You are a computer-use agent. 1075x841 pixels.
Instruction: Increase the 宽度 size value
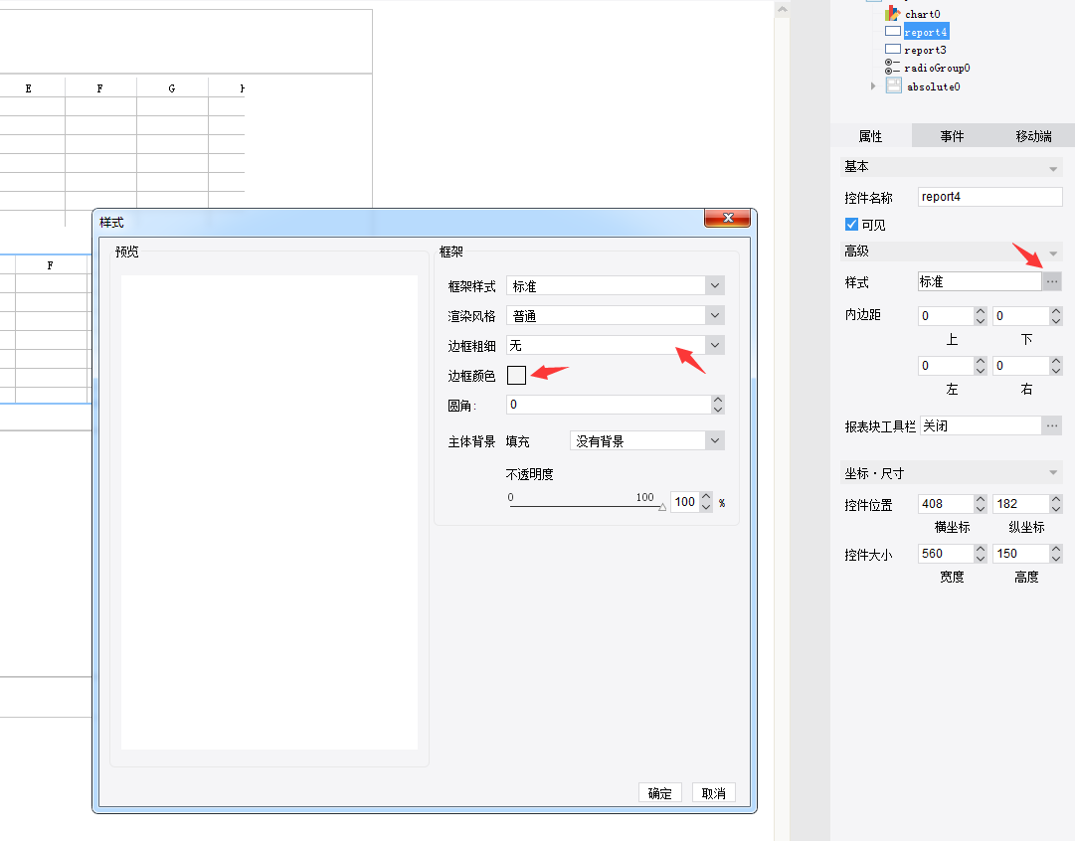tap(981, 549)
